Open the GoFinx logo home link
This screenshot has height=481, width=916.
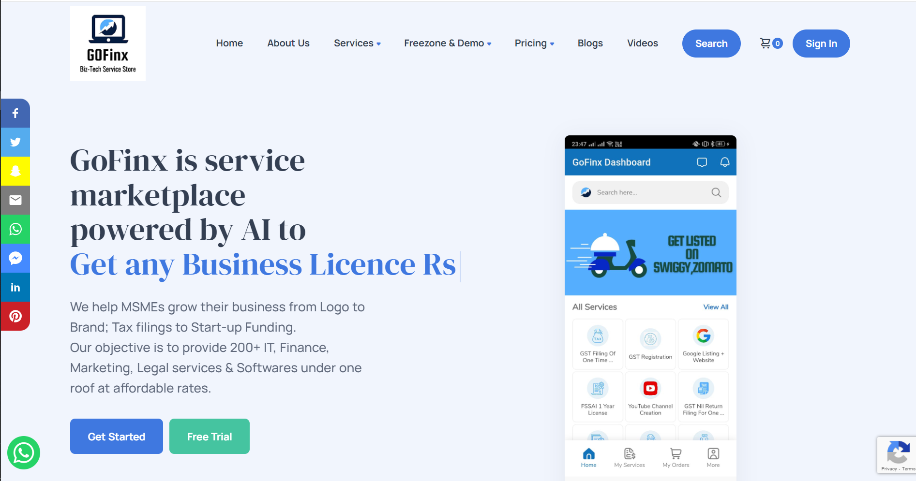coord(108,44)
